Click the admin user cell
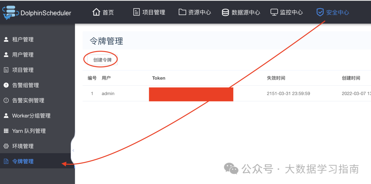The height and width of the screenshot is (184, 371). point(108,93)
